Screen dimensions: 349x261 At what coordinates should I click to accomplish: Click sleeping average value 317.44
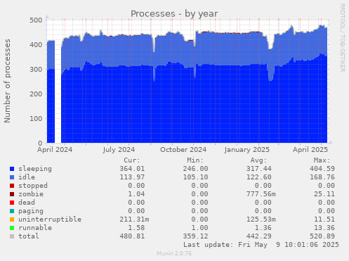pyautogui.click(x=259, y=169)
